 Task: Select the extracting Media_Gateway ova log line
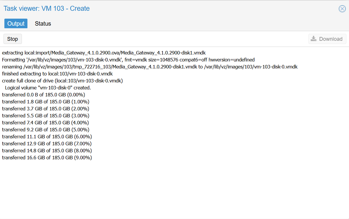[104, 53]
